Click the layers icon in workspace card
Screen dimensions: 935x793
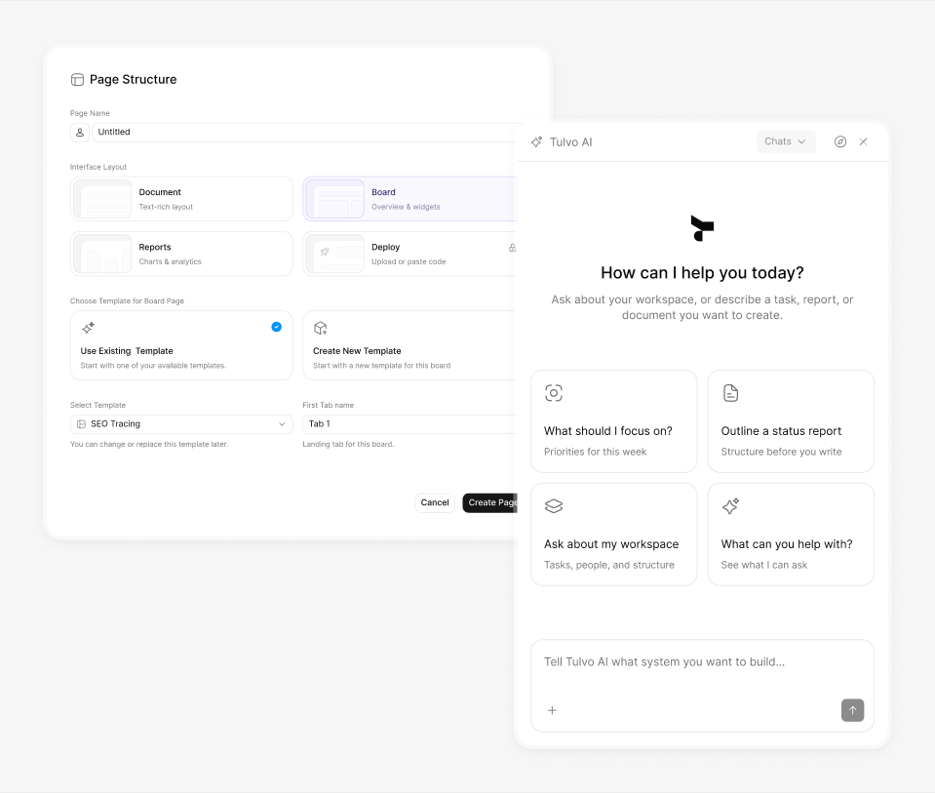click(554, 506)
